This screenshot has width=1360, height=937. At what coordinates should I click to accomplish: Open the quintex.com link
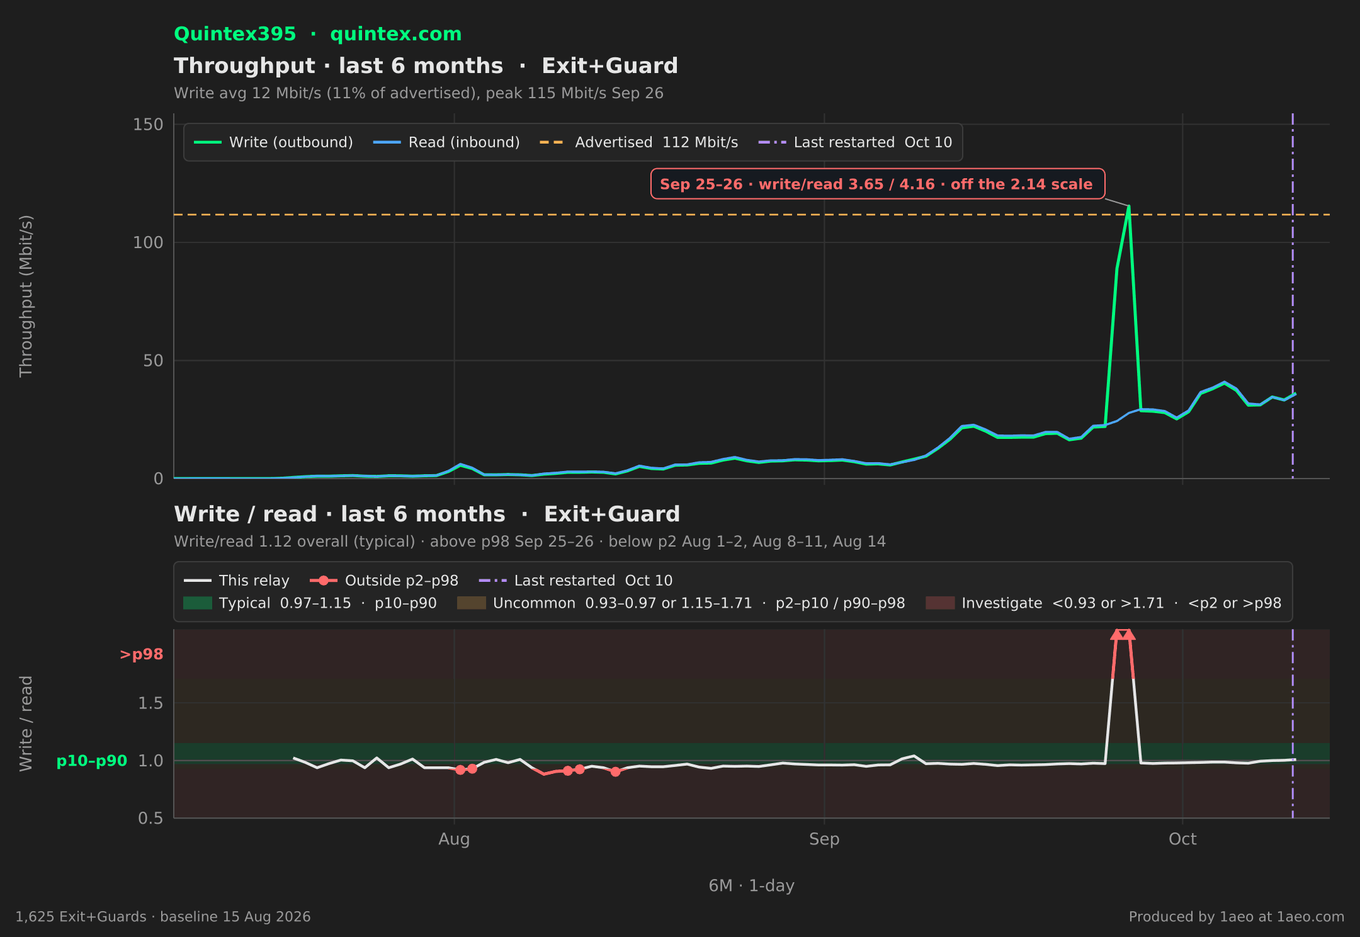coord(395,34)
